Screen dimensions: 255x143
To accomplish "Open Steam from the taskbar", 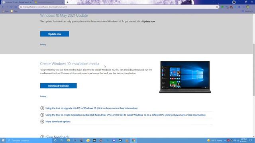I will pos(120,140).
